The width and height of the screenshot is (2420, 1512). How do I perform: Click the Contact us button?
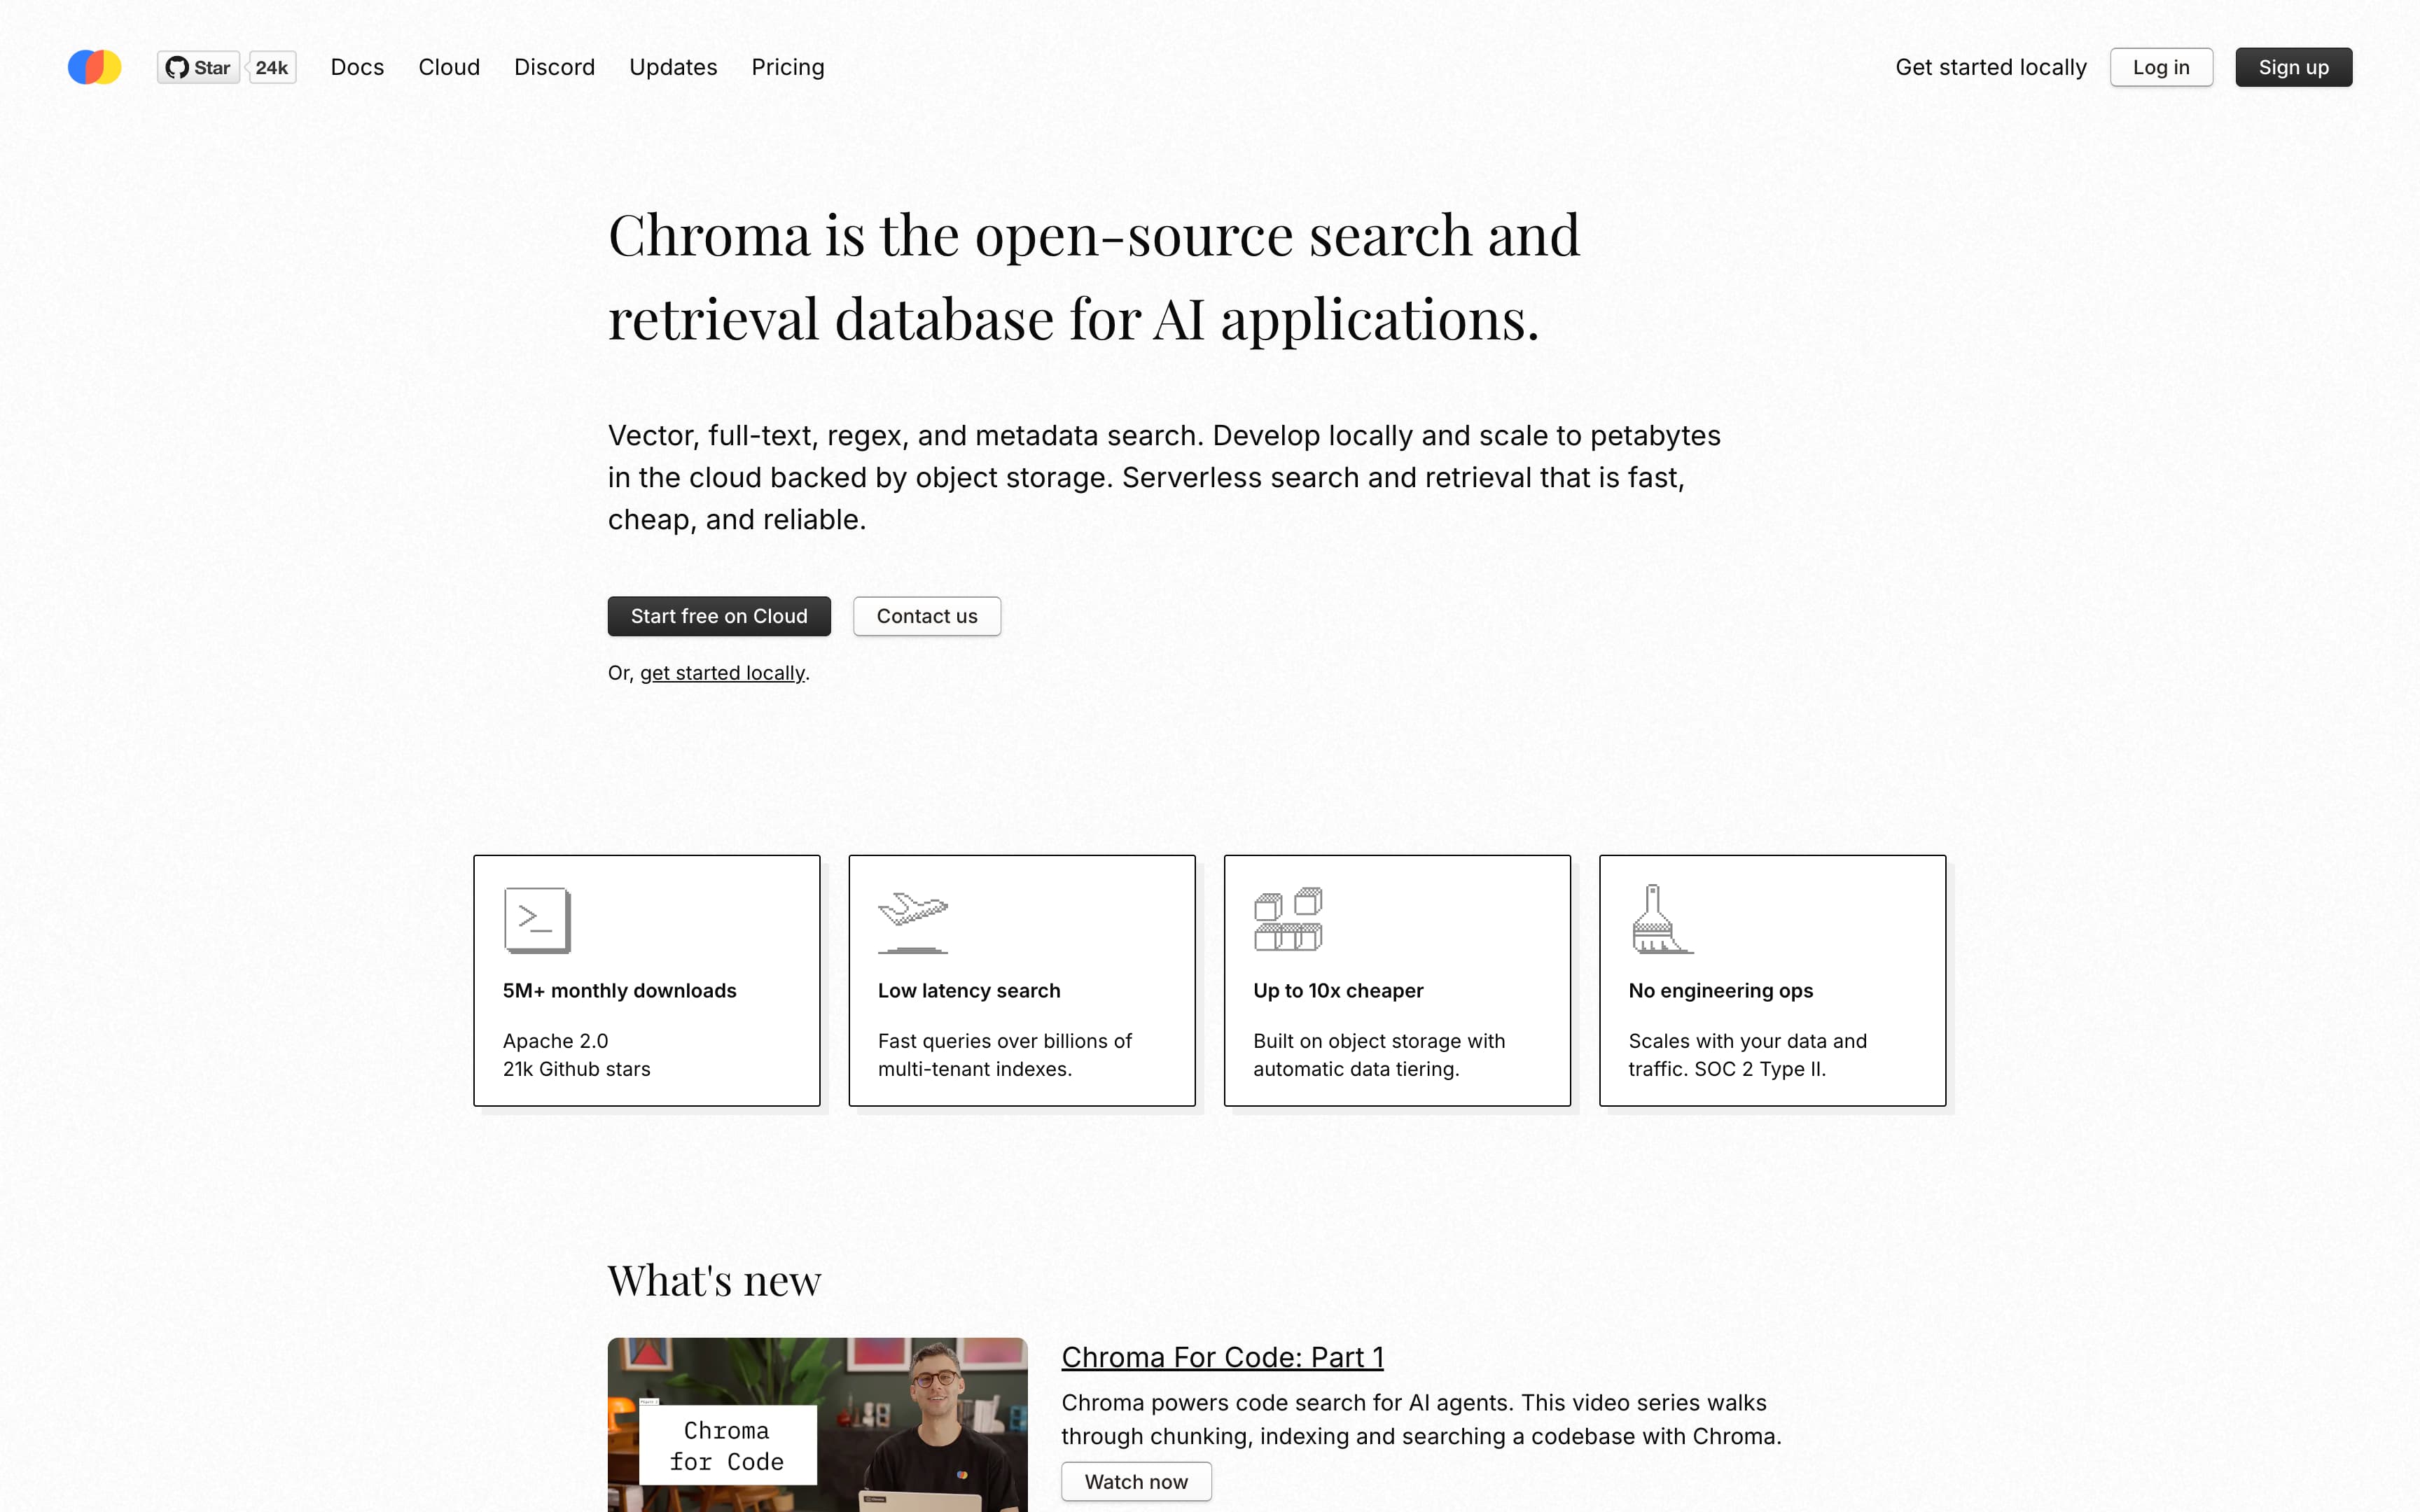pyautogui.click(x=927, y=616)
